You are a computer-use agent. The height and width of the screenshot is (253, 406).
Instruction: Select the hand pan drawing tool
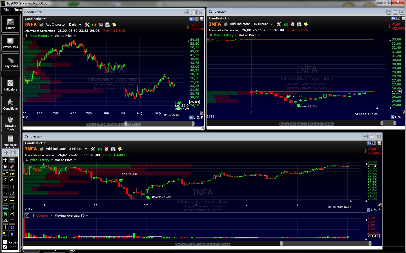[x=5, y=167]
